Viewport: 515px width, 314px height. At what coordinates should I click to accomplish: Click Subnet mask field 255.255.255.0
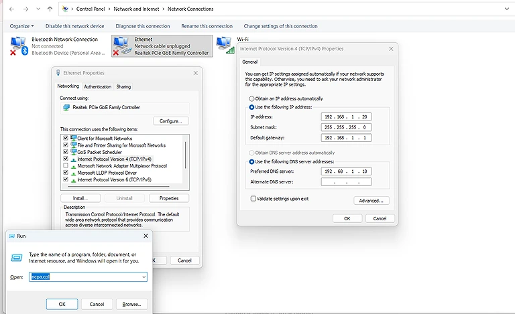pos(346,127)
